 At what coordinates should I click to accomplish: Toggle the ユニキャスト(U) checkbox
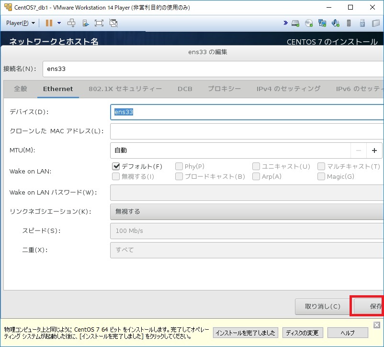256,166
